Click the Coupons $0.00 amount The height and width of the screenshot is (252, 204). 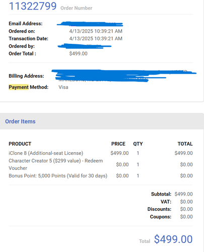(186, 217)
